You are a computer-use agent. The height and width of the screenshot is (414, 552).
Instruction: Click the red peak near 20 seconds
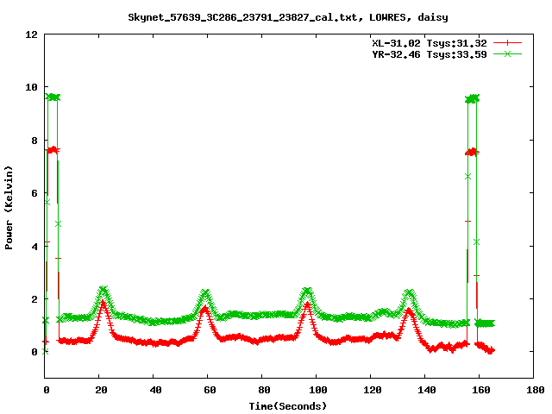(103, 304)
